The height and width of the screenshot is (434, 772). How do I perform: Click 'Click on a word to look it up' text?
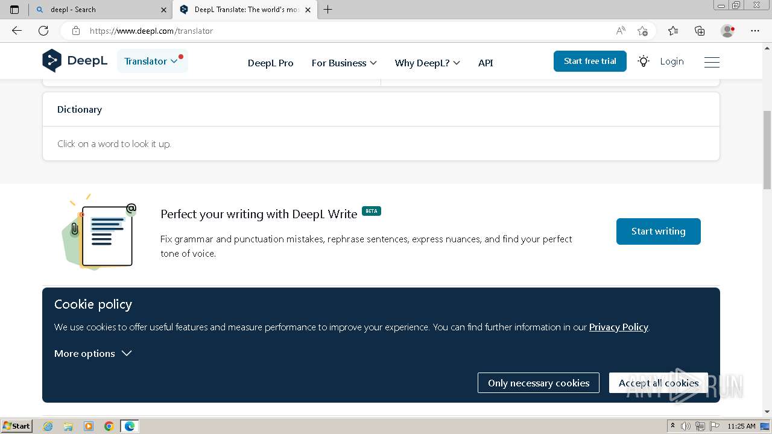point(114,144)
